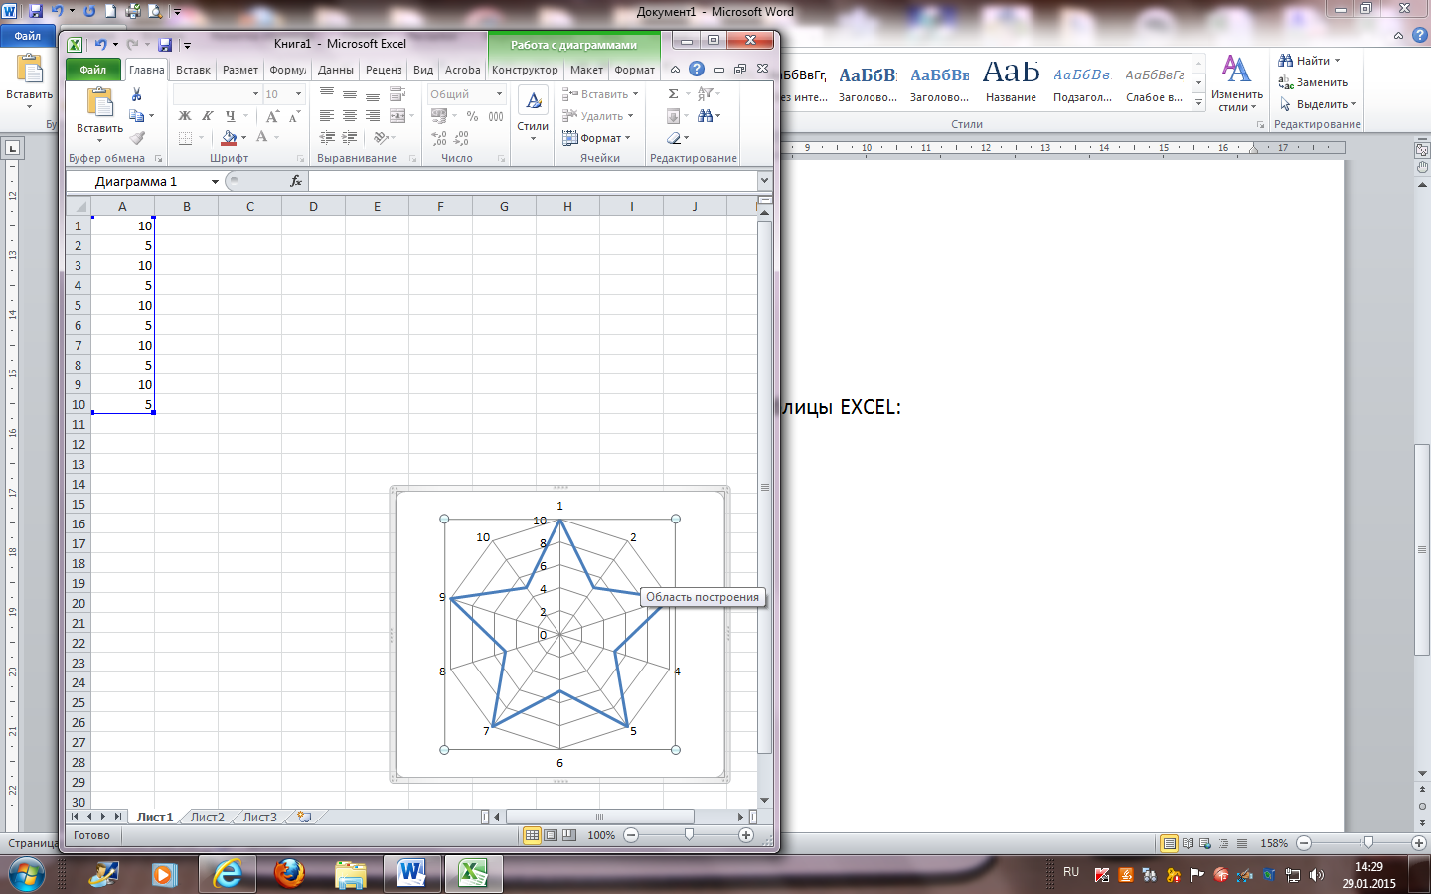This screenshot has height=894, width=1431.
Task: Click the Excel formula bar input
Action: pyautogui.click(x=533, y=181)
